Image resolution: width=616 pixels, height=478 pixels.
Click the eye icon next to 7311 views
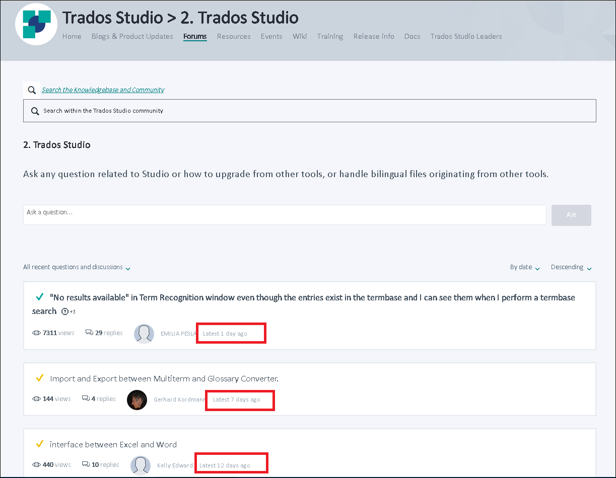36,333
